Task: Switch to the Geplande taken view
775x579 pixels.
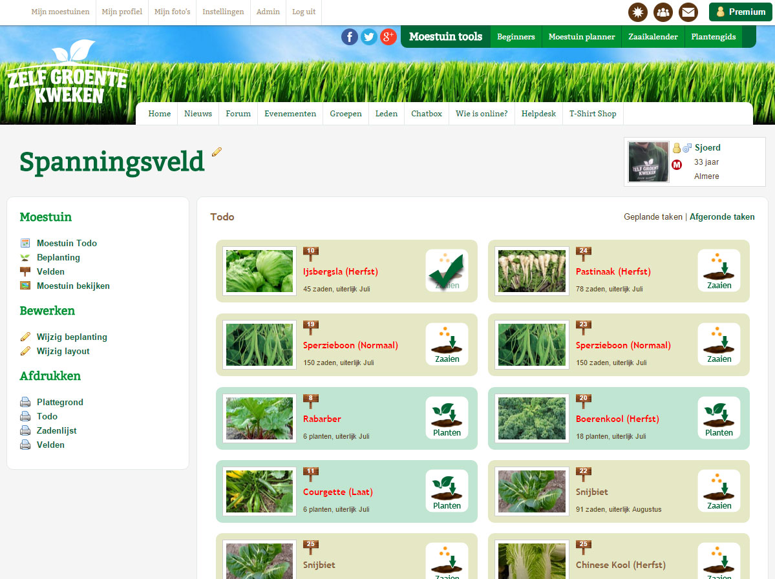Action: [655, 217]
